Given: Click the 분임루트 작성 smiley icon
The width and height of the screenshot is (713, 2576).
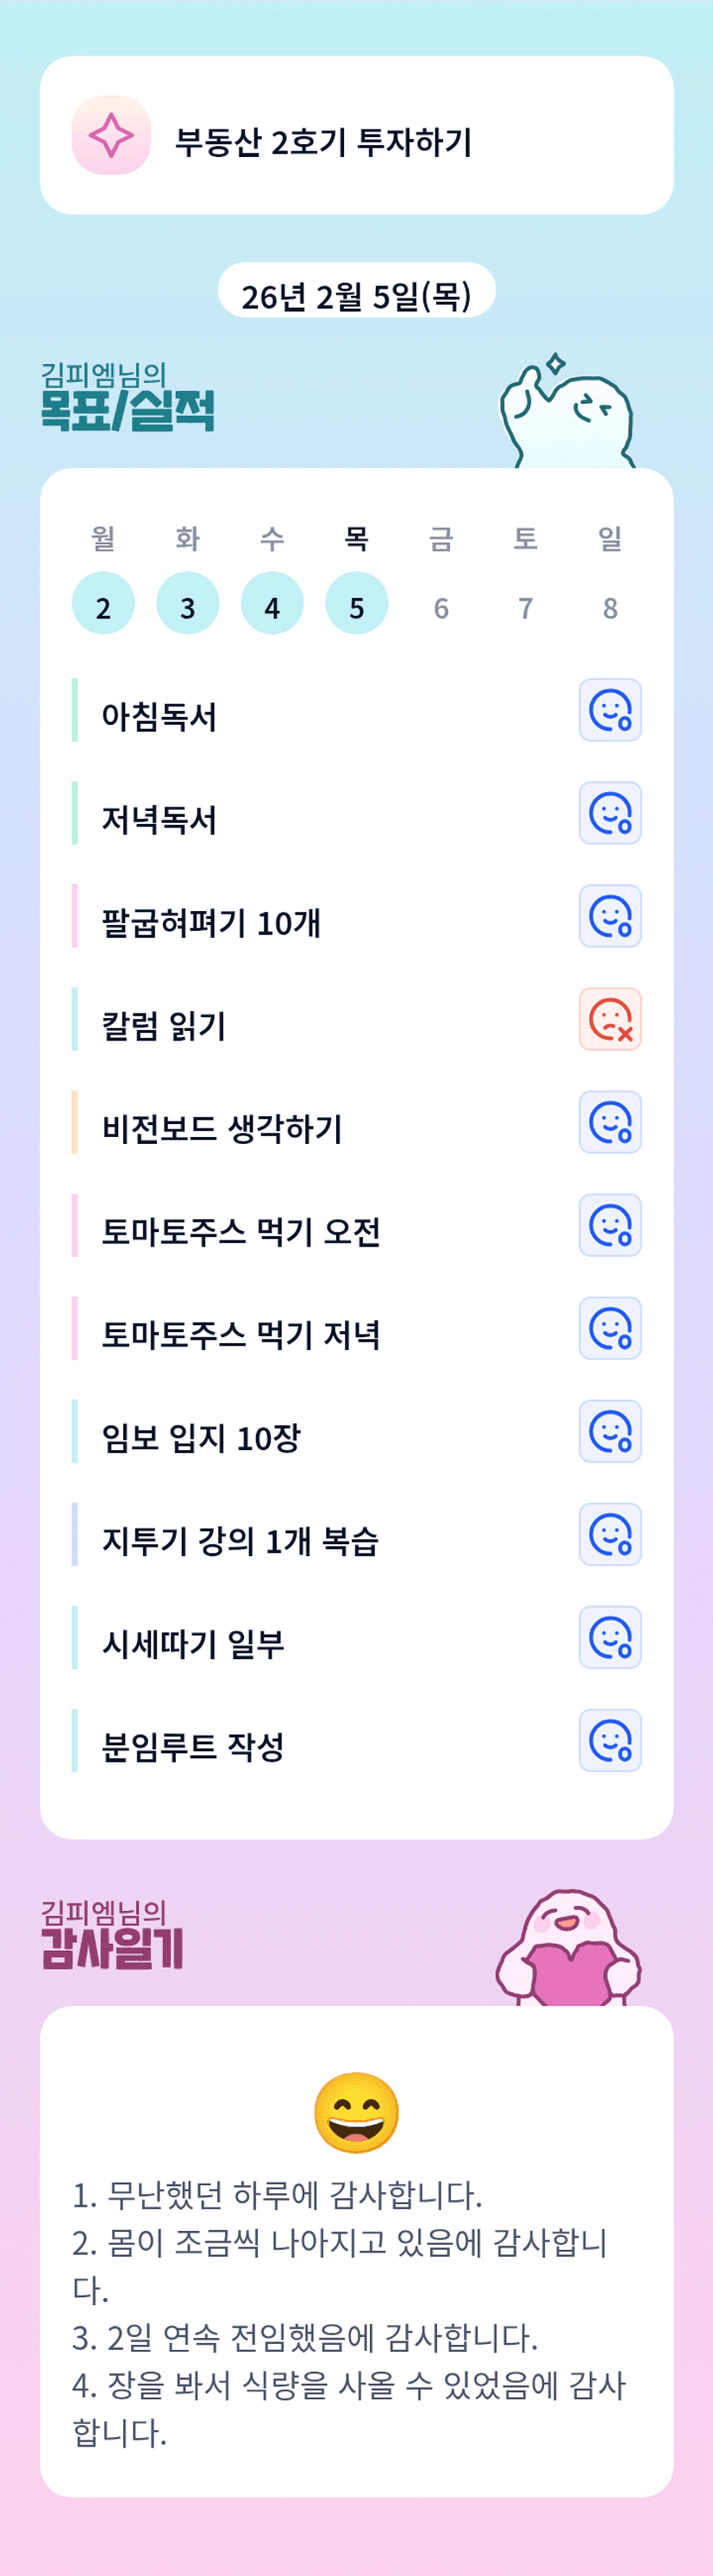Looking at the screenshot, I should click(610, 1740).
